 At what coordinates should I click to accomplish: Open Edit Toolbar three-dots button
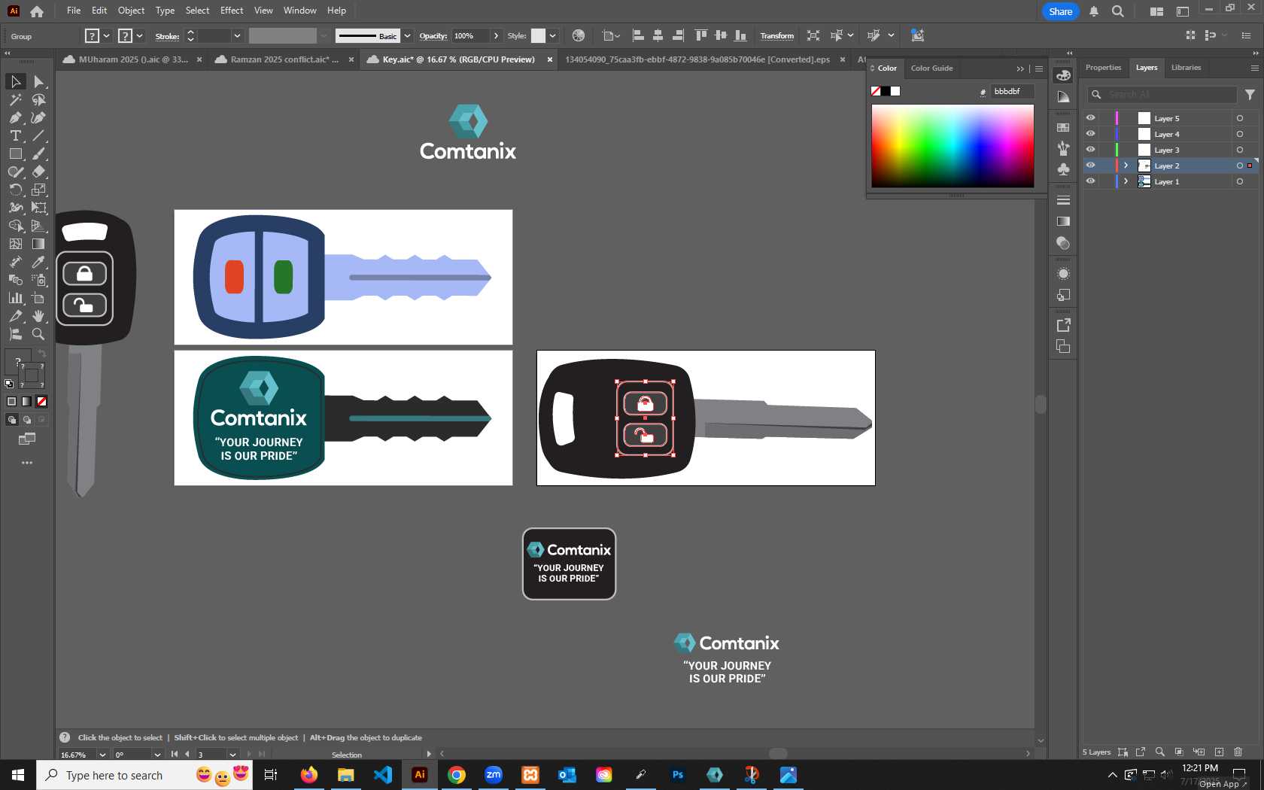(x=27, y=463)
